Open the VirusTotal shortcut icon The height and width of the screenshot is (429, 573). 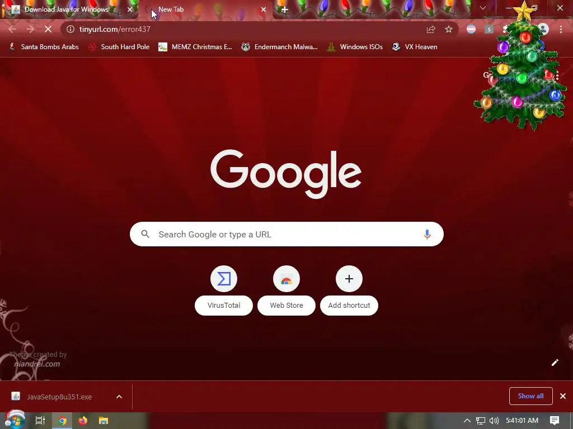coord(224,279)
